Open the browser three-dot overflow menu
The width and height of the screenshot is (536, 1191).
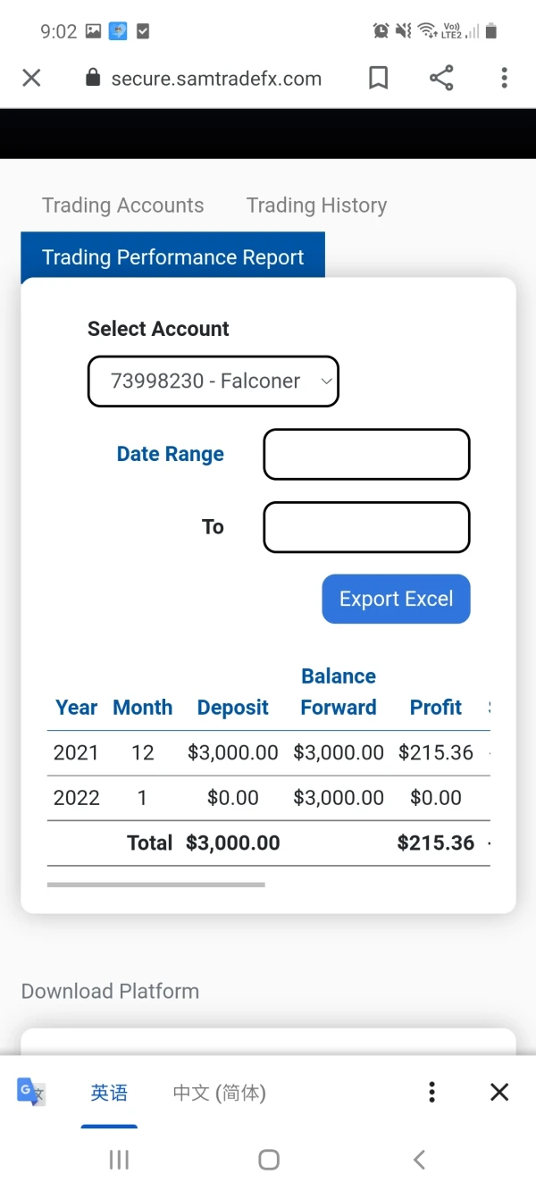pyautogui.click(x=504, y=79)
